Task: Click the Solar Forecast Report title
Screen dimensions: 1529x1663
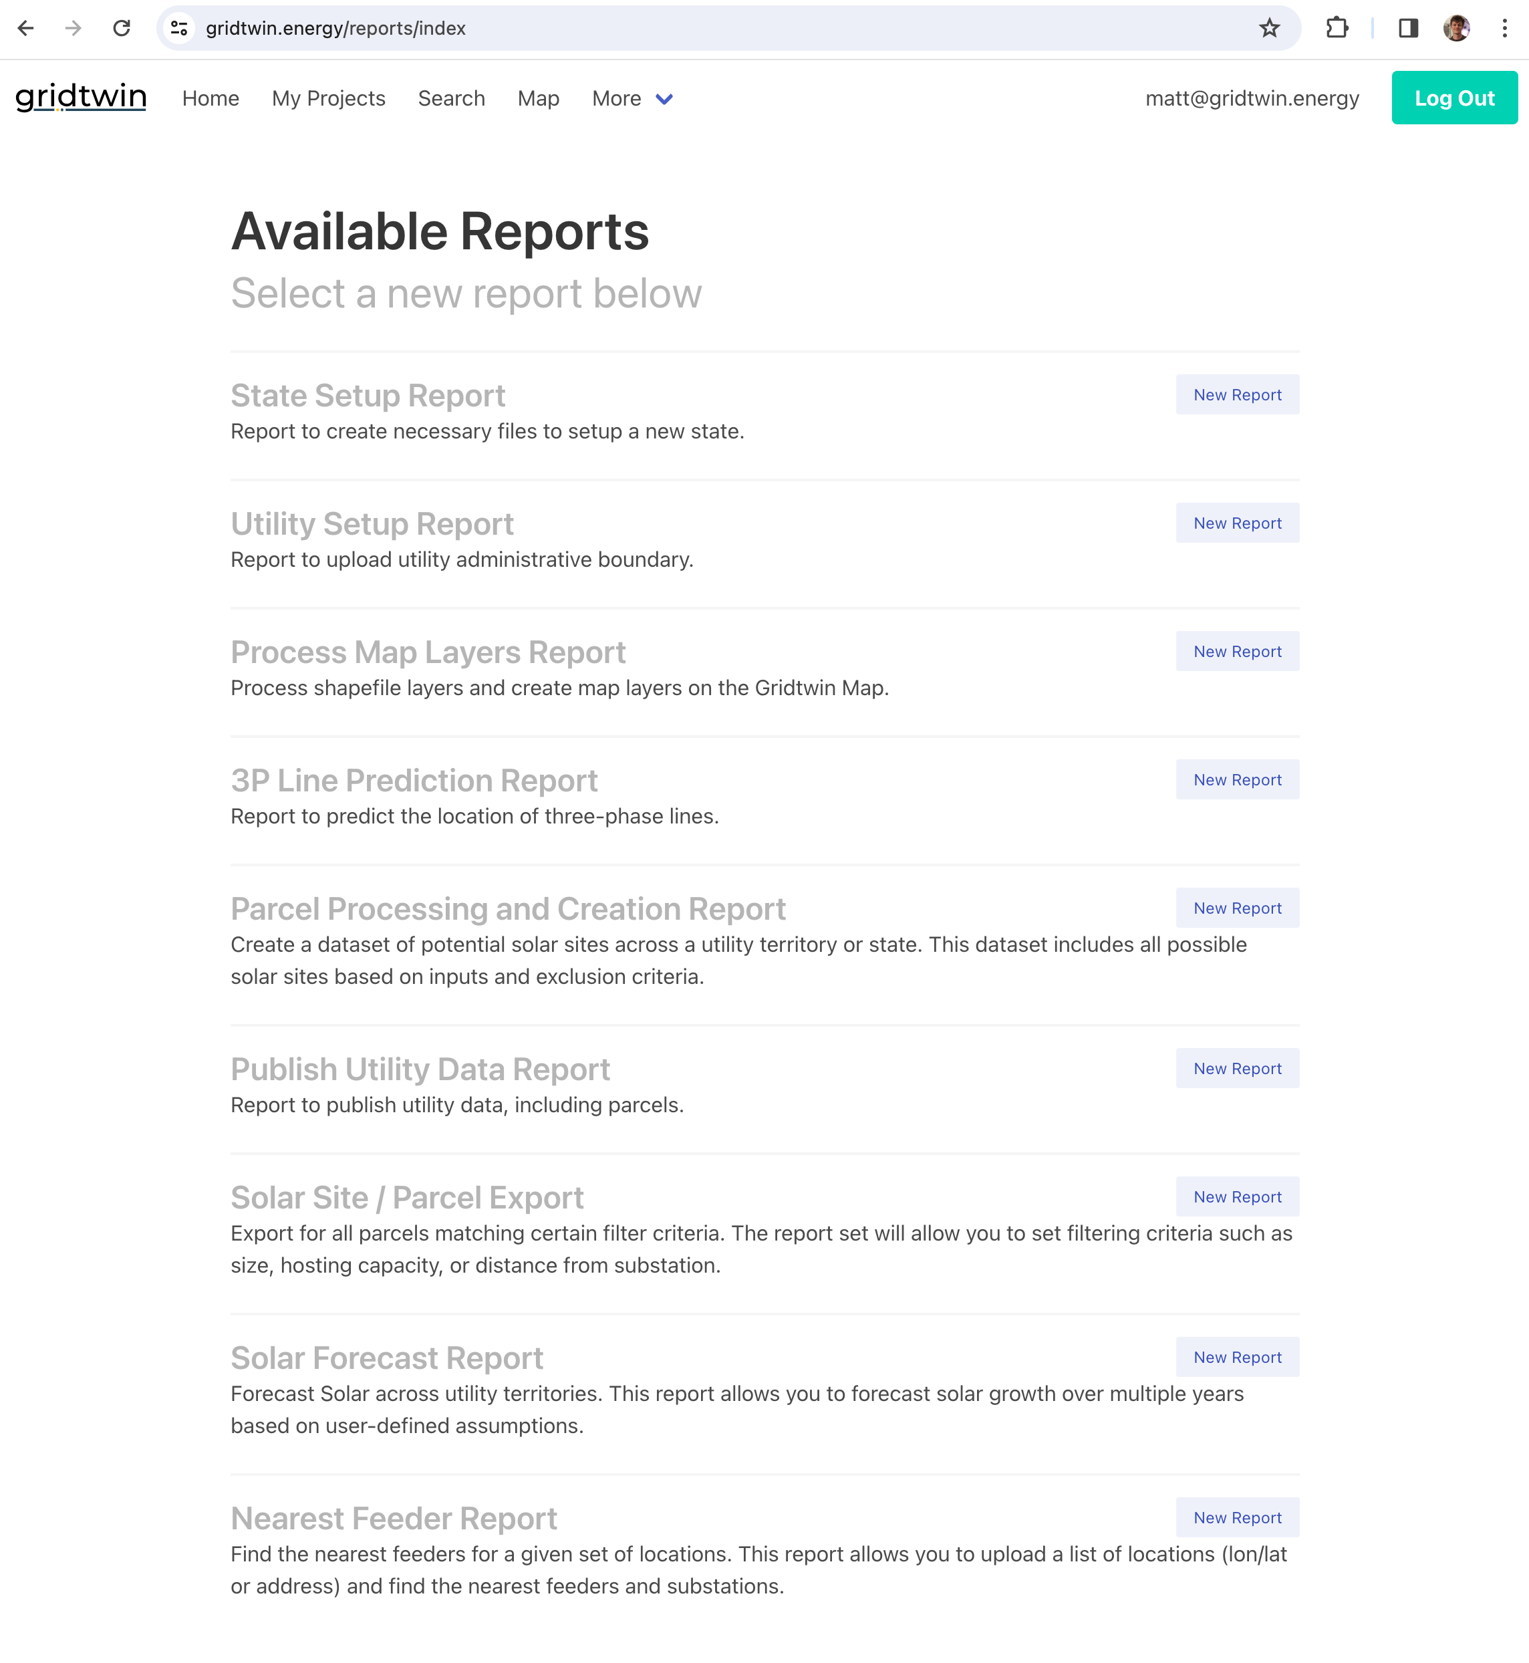Action: (386, 1358)
